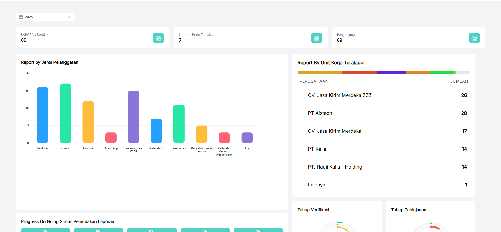Screen dimensions: 501x232
Task: Click the red Minum kopi bar
Action: click(x=111, y=138)
